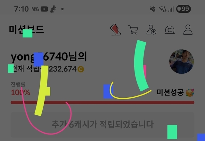Screen dimensions: 205x141
Task: Tap the 미션성공 label
Action: pyautogui.click(x=170, y=92)
